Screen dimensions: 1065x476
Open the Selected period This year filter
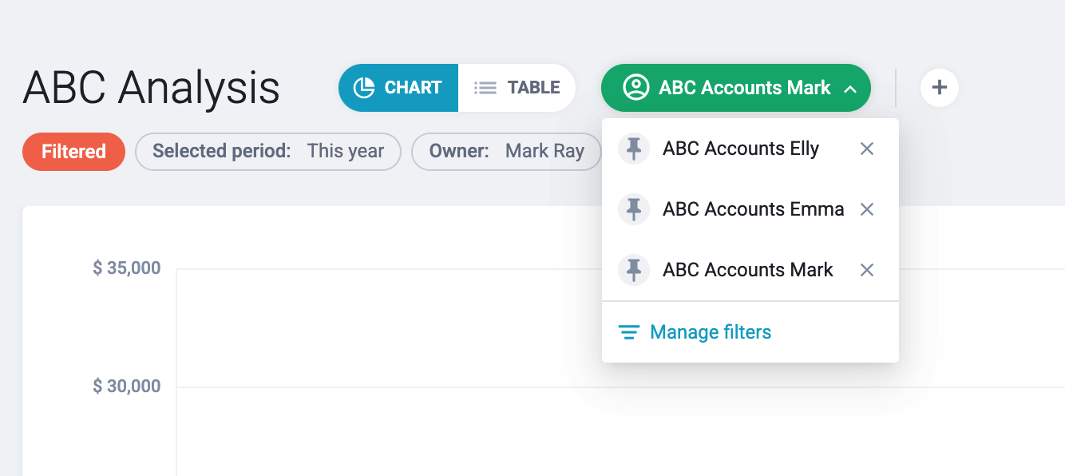(x=268, y=152)
